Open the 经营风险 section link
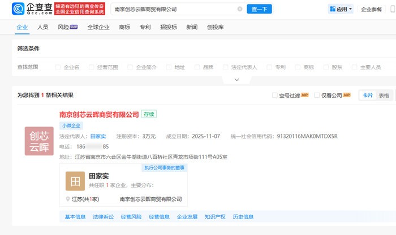The width and height of the screenshot is (396, 235). pyautogui.click(x=131, y=217)
